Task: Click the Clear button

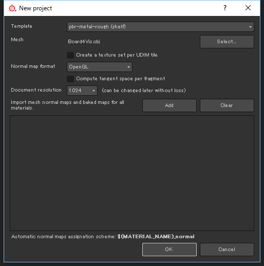Action: click(227, 105)
